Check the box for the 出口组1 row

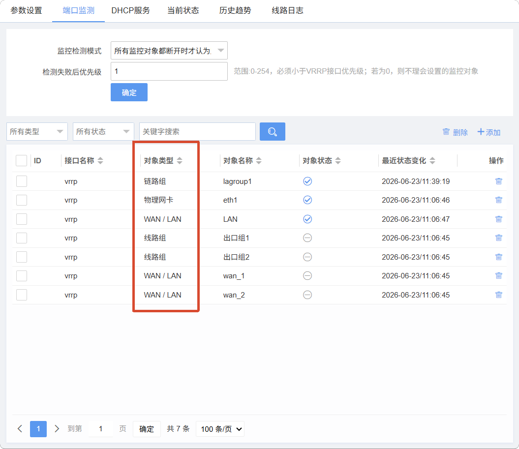(x=22, y=238)
